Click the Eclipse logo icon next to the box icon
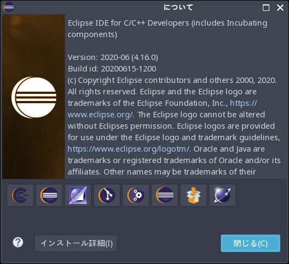 pyautogui.click(x=165, y=195)
